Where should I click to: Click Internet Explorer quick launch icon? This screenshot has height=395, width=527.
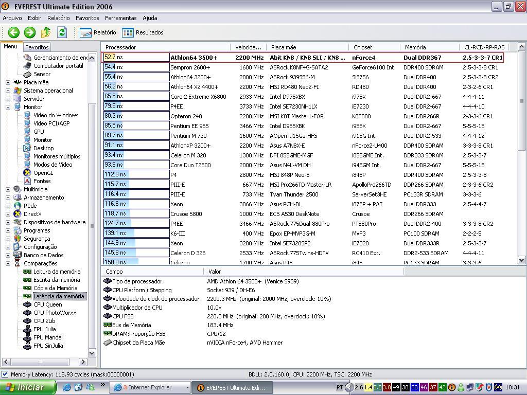(67, 387)
